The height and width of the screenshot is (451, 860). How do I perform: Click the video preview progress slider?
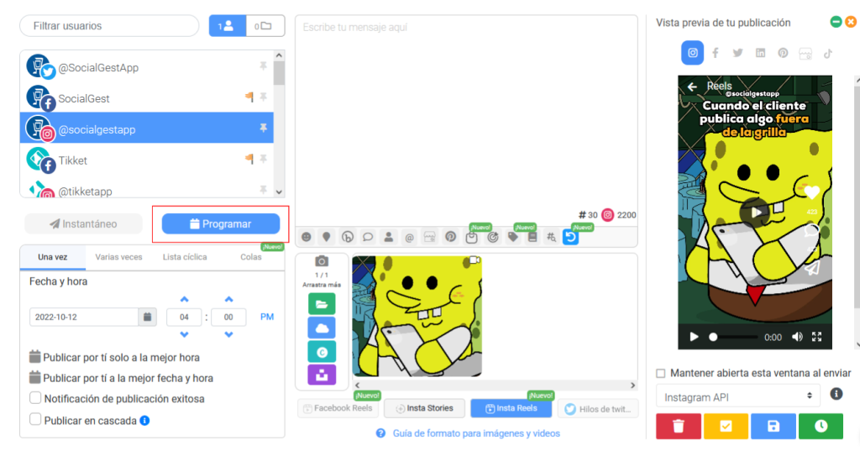[x=733, y=337]
